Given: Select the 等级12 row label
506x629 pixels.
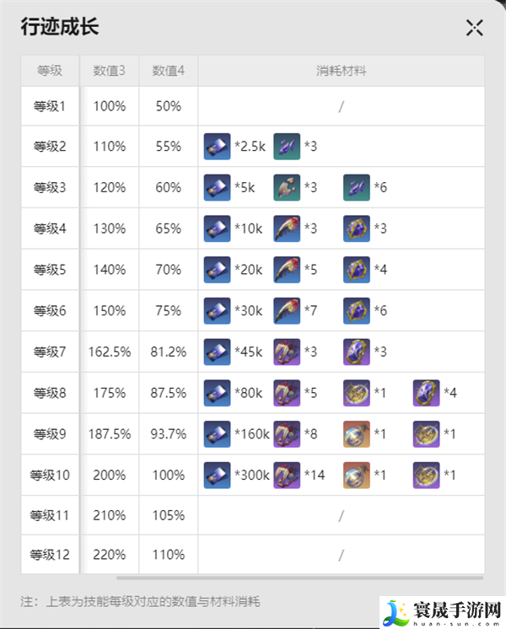Looking at the screenshot, I should (50, 555).
